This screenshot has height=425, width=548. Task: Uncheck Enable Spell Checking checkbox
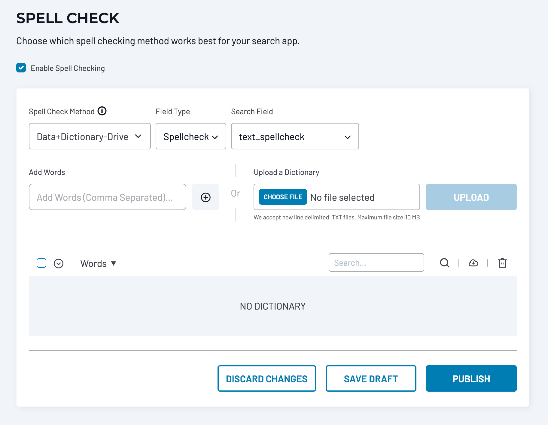point(21,68)
